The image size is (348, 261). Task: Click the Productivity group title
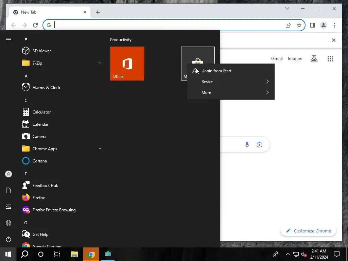click(121, 40)
